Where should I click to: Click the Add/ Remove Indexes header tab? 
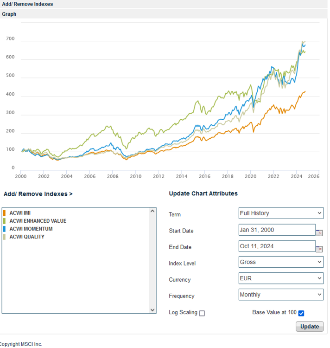tap(27, 4)
